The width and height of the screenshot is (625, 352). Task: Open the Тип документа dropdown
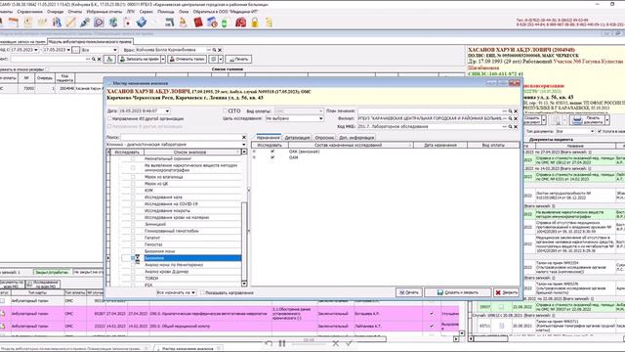pos(592,131)
